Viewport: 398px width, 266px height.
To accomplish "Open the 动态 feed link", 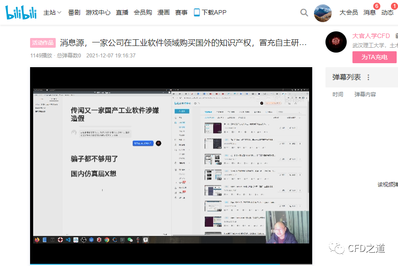I will pos(387,12).
